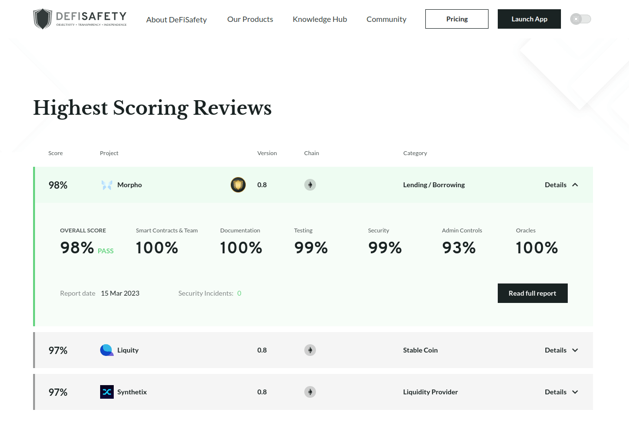The width and height of the screenshot is (629, 442).
Task: Click the Version column header
Action: (x=267, y=153)
